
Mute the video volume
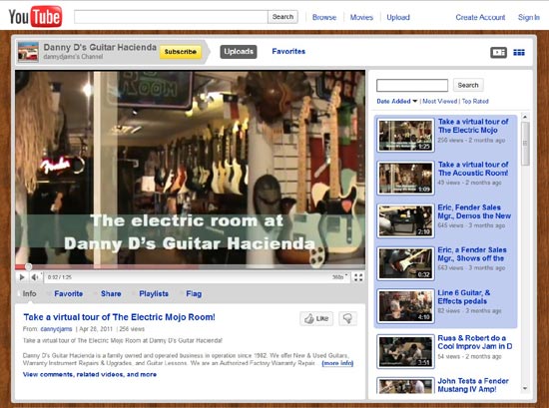[x=34, y=277]
